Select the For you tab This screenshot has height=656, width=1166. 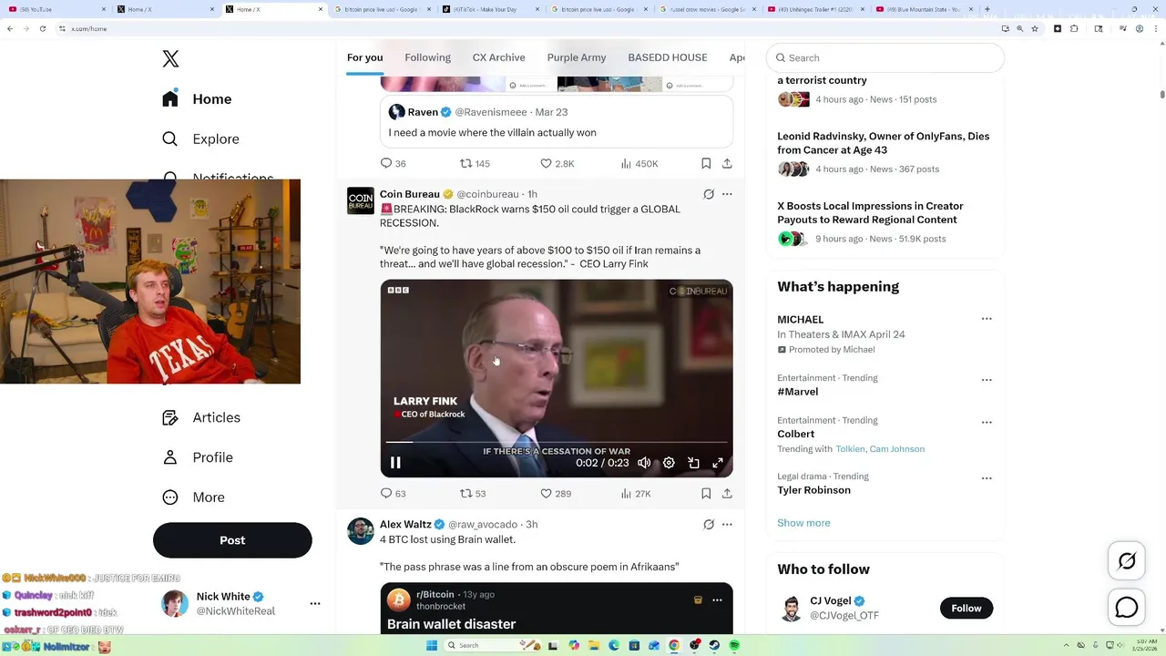364,57
